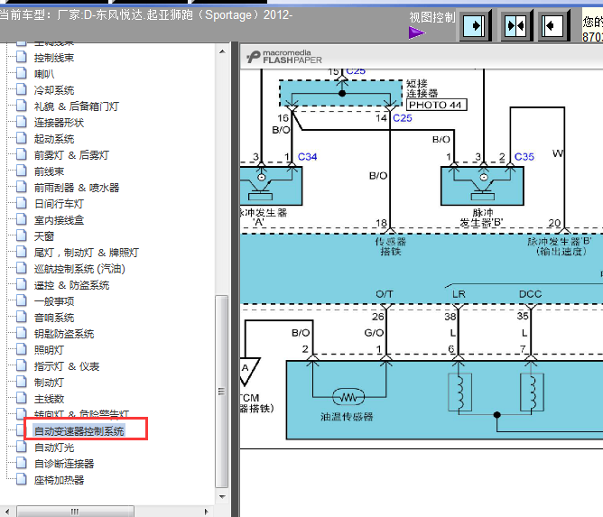Click the 油温传感器 label in diagram

[347, 417]
